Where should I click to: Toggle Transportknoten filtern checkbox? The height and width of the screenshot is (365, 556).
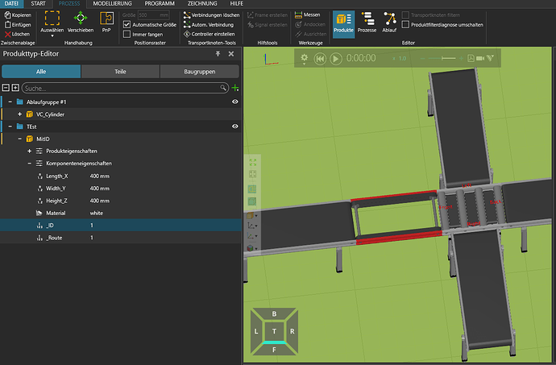point(405,15)
